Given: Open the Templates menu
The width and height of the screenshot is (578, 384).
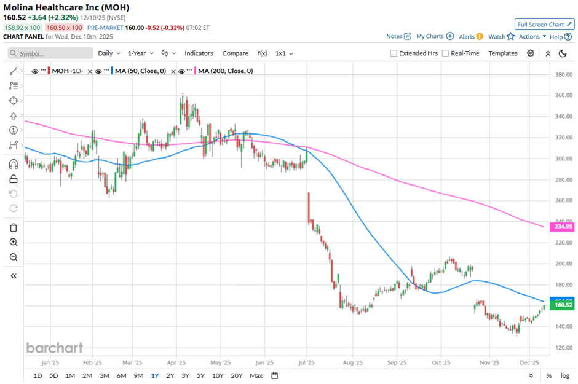Looking at the screenshot, I should [503, 53].
